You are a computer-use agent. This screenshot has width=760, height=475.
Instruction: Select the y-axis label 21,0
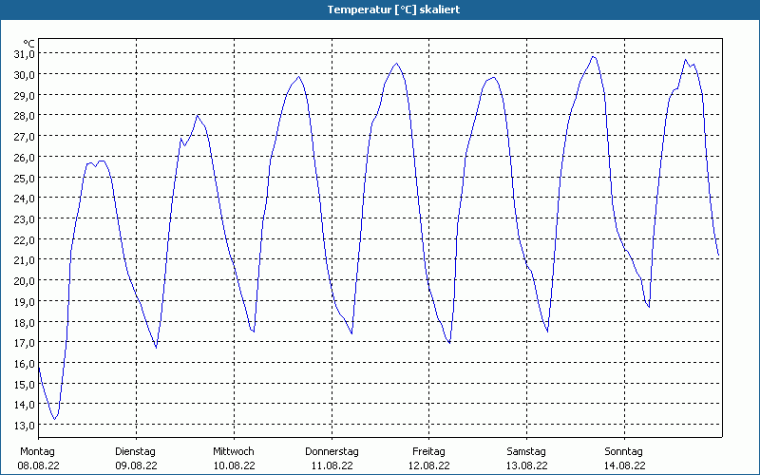click(x=25, y=260)
